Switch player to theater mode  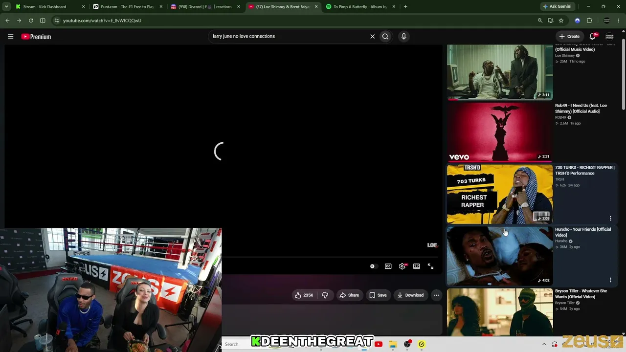pyautogui.click(x=416, y=266)
